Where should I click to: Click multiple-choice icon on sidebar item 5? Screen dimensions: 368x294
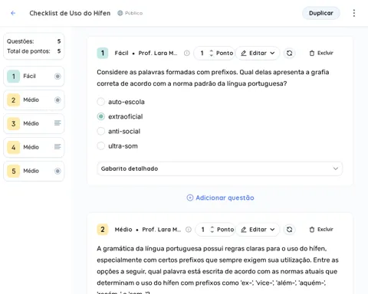pos(58,171)
